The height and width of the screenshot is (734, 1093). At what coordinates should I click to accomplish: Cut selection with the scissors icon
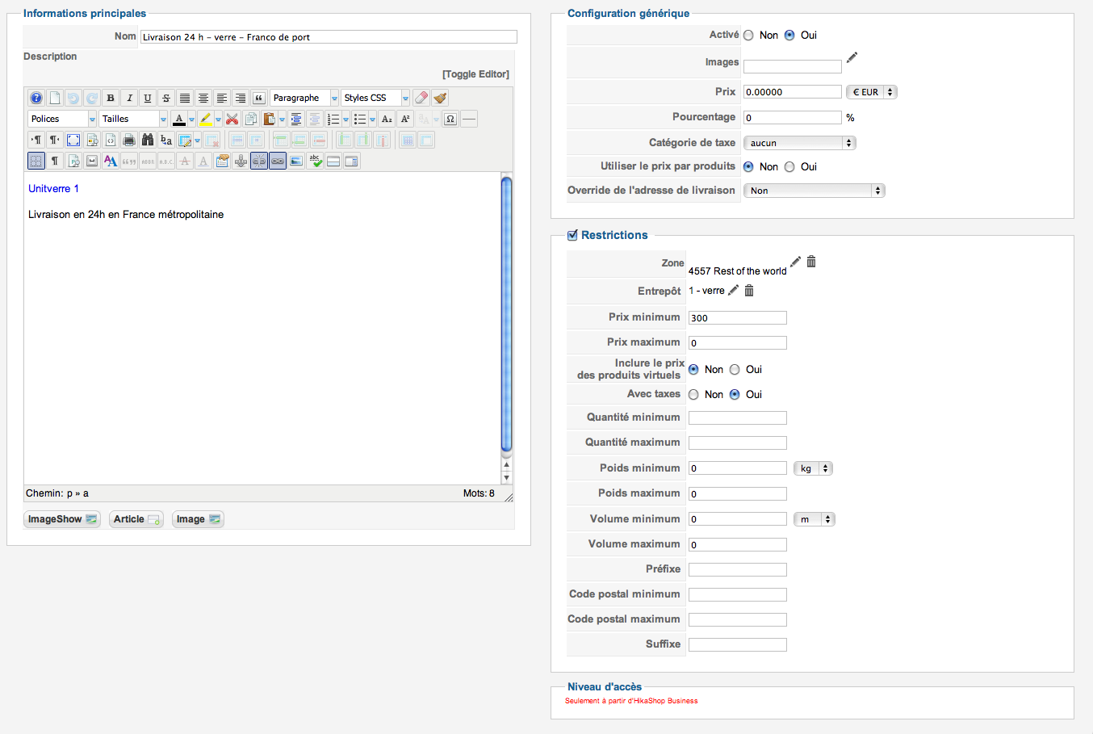232,119
